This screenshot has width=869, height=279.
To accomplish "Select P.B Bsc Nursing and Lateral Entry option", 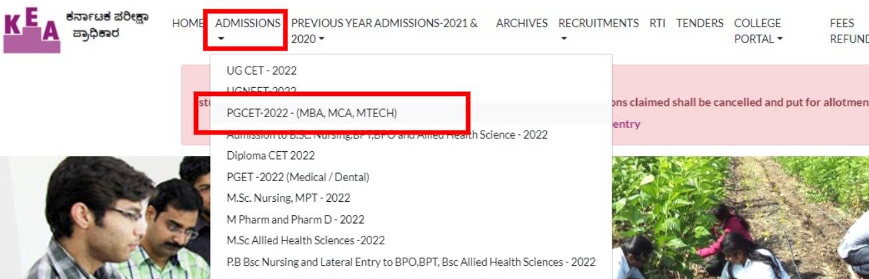I will pyautogui.click(x=410, y=262).
